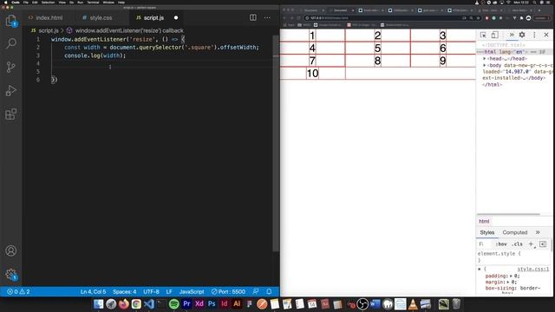This screenshot has height=312, width=555.
Task: Toggle the DevTools device toolbar
Action: 494,35
